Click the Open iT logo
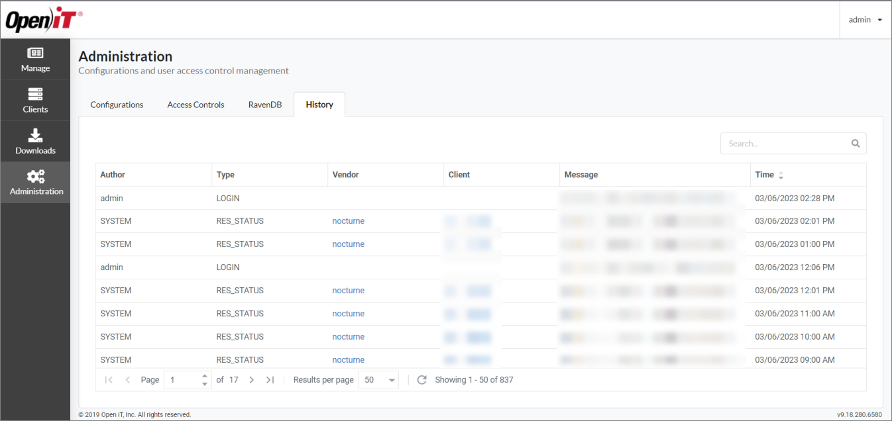The image size is (892, 421). click(x=41, y=19)
